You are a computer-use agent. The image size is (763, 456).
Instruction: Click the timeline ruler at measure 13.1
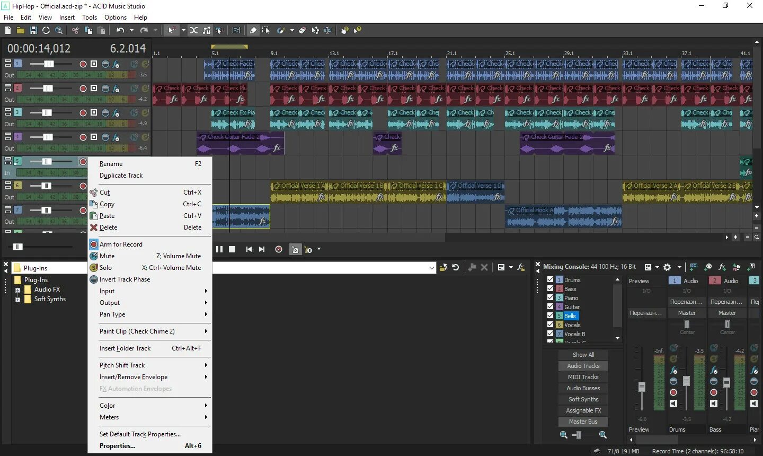[334, 53]
